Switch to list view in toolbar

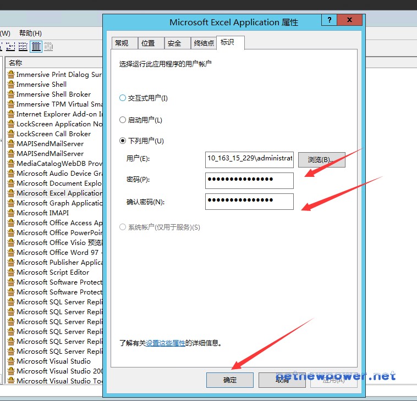(x=23, y=47)
